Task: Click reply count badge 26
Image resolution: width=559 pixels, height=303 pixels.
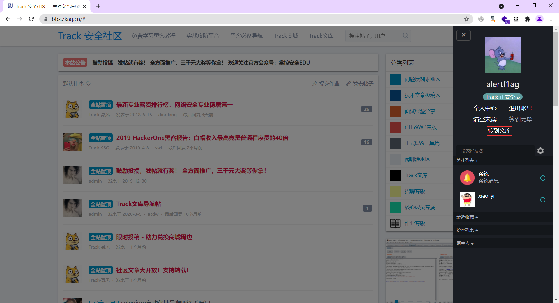Action: pos(366,109)
